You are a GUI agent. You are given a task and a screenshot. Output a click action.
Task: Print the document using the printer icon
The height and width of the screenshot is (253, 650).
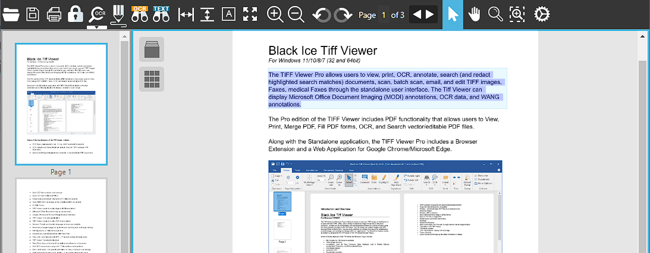pyautogui.click(x=54, y=14)
